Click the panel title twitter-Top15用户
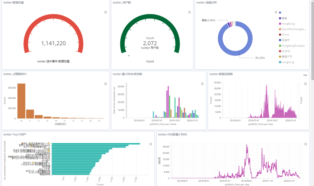This screenshot has width=314, height=186. click(15, 134)
